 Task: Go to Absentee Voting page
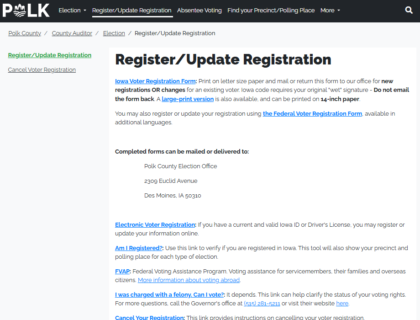coord(199,10)
